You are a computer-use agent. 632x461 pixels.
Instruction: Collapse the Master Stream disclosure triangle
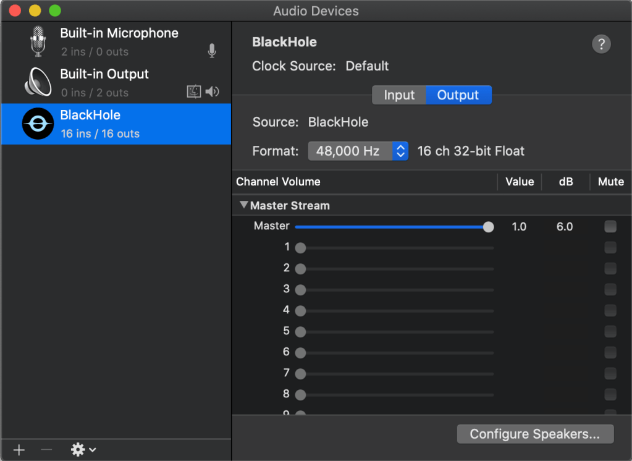pos(244,205)
